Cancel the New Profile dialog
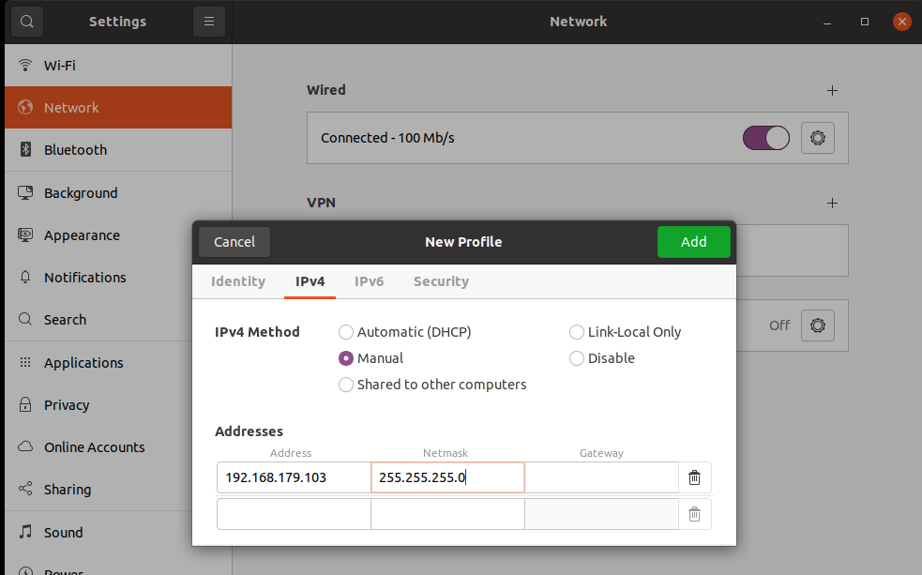 [234, 242]
